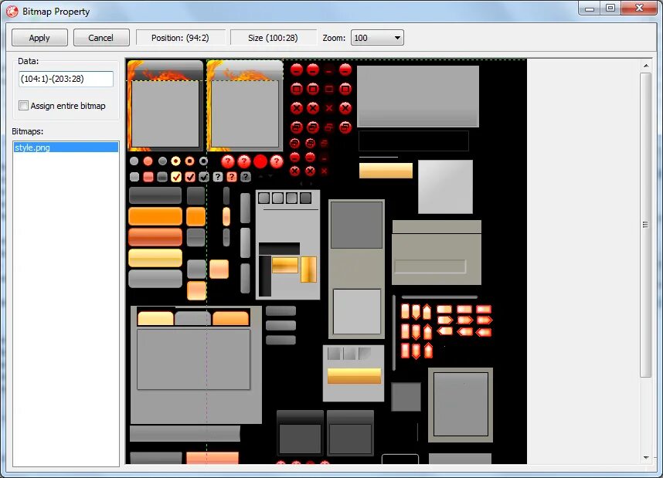Minimize the Bitmap Property window
Viewport: 663px width, 478px height.
click(x=590, y=8)
